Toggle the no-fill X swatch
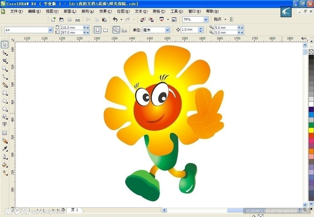 pyautogui.click(x=311, y=52)
